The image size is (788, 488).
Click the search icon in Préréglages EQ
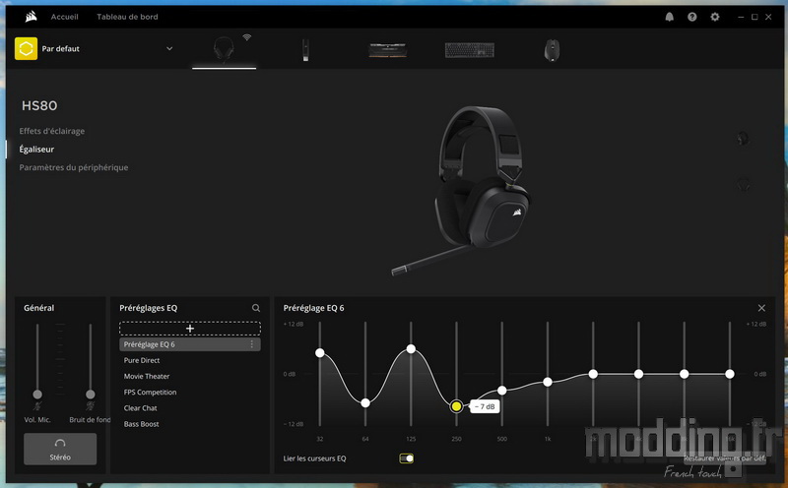click(256, 308)
